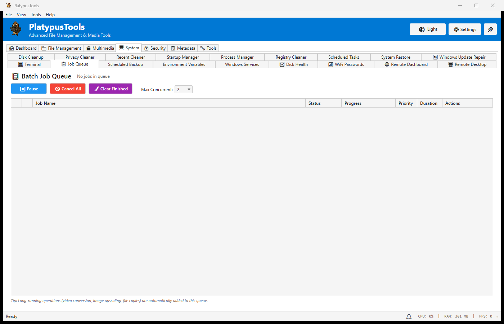Open the Windows Update Repair tab
Screen dimensions: 504x324
point(459,57)
